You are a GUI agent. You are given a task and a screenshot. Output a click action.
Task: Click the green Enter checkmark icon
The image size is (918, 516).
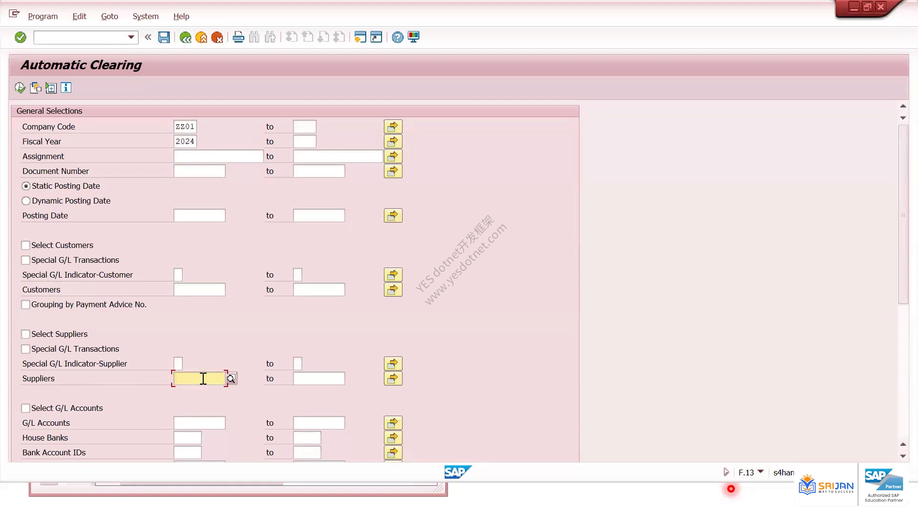pos(20,37)
